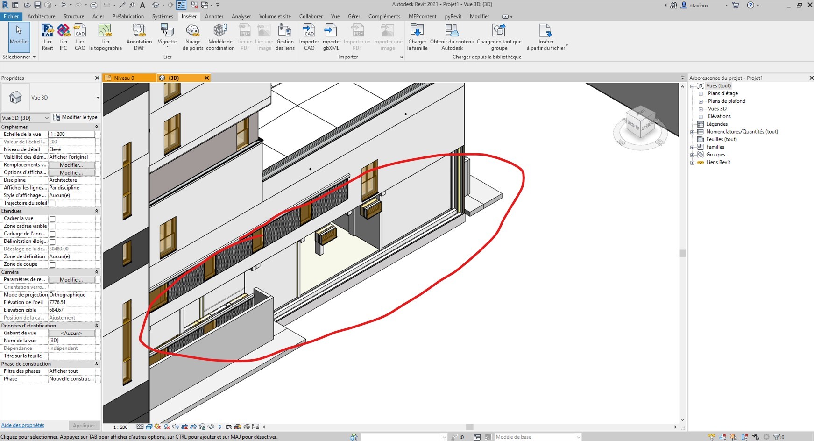
Task: Open the Vue 3D: {3D} dropdown
Action: (x=25, y=118)
